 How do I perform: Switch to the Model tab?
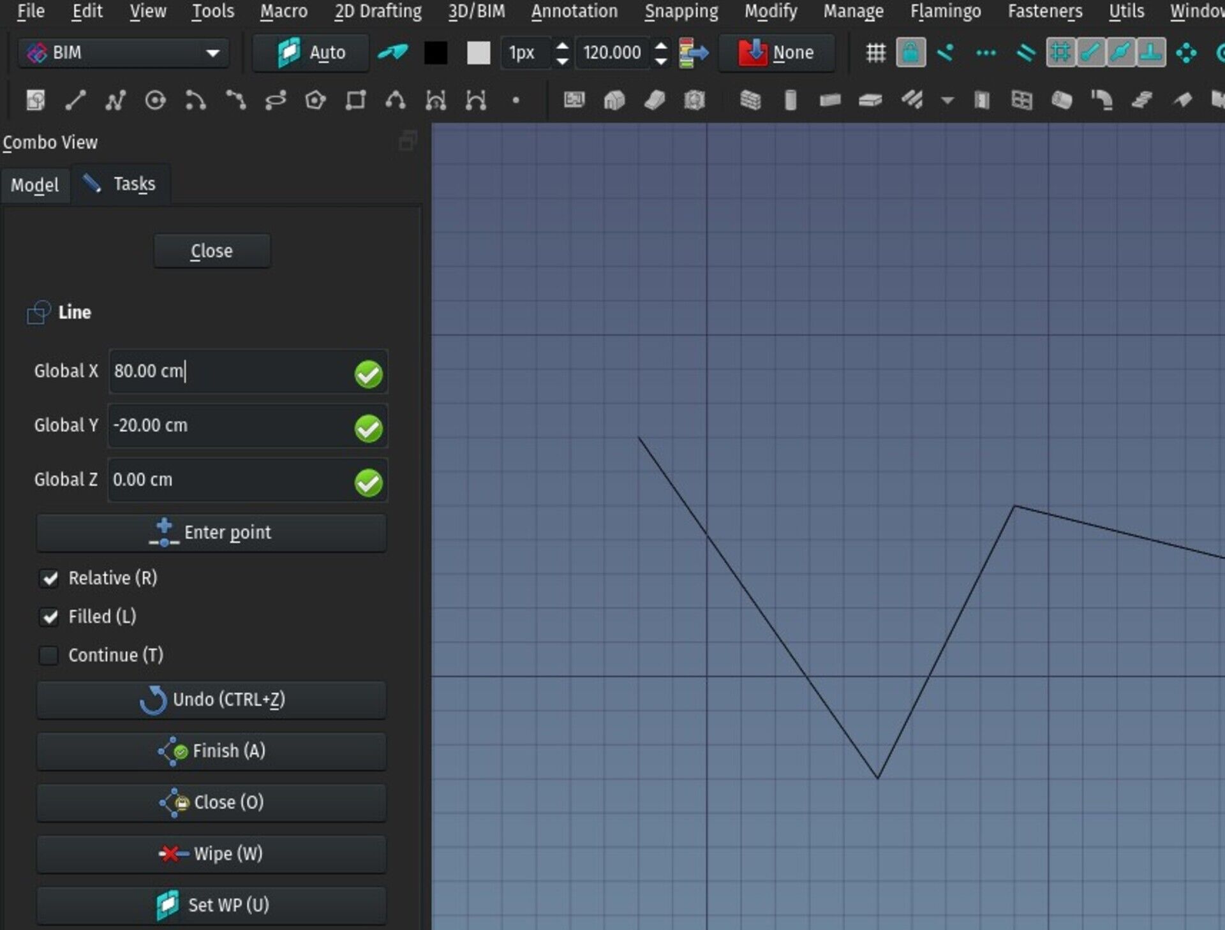(x=35, y=185)
